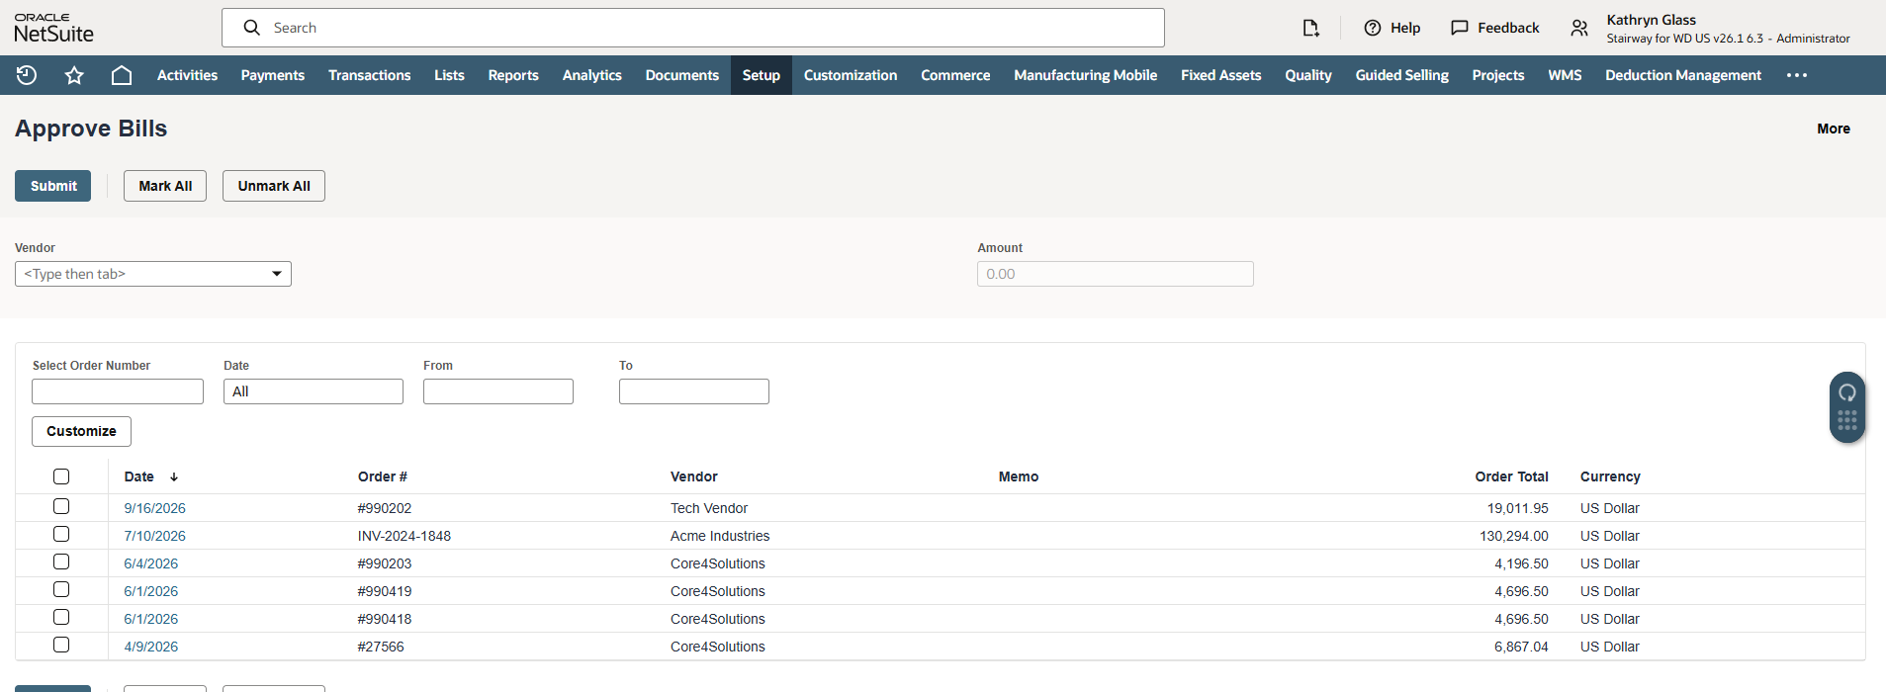Open the Deduction Management menu
The width and height of the screenshot is (1886, 692).
[1682, 75]
